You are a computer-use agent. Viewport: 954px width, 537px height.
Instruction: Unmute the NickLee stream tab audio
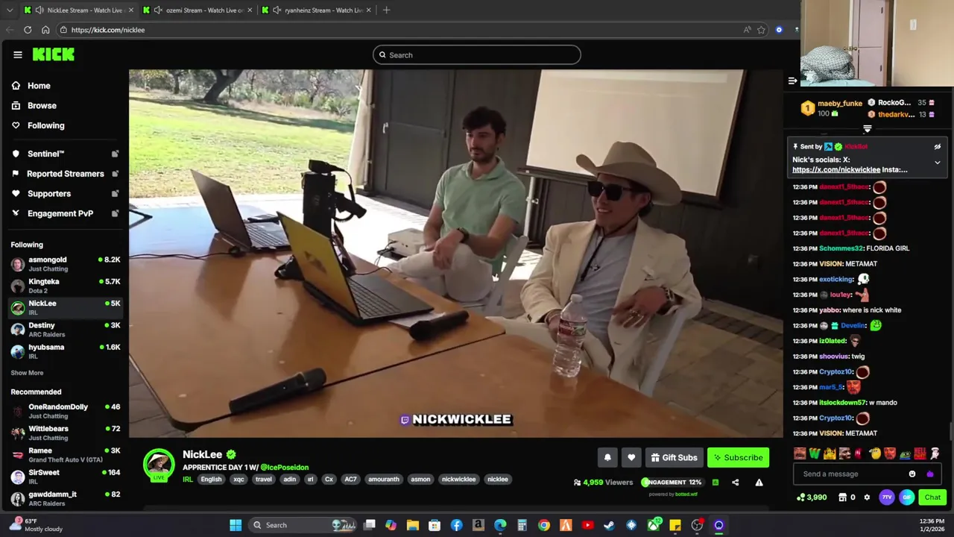[x=39, y=10]
